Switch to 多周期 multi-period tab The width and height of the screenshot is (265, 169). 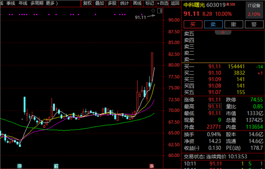[x=37, y=3]
